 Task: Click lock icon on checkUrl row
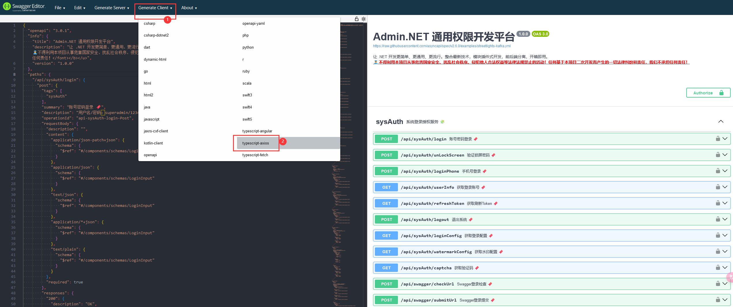click(x=718, y=284)
